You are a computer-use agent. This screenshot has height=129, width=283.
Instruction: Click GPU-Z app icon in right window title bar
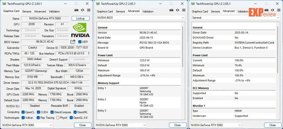click(x=193, y=4)
